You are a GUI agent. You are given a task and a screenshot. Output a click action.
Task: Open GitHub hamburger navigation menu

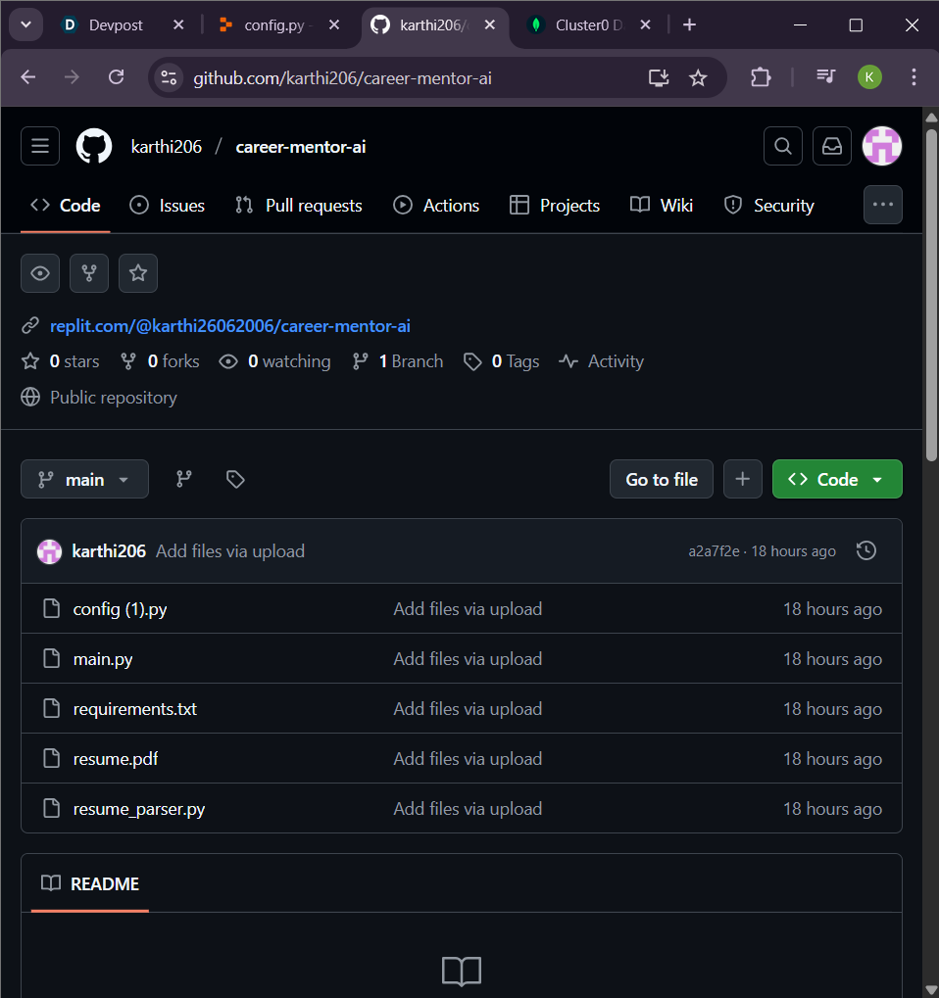tap(40, 146)
